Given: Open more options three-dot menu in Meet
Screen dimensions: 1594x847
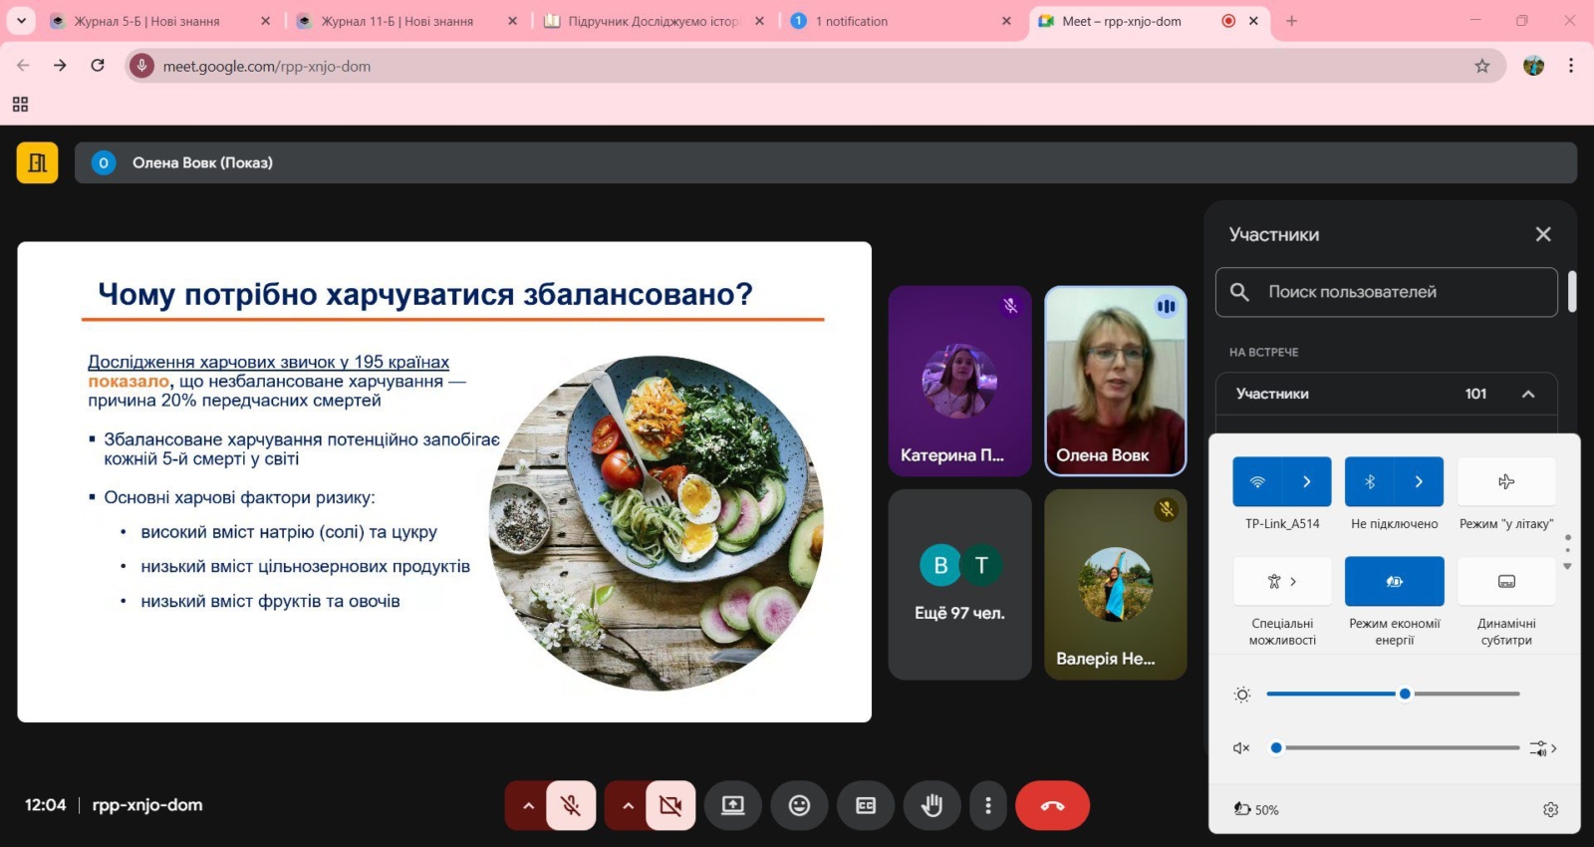Looking at the screenshot, I should (x=987, y=805).
